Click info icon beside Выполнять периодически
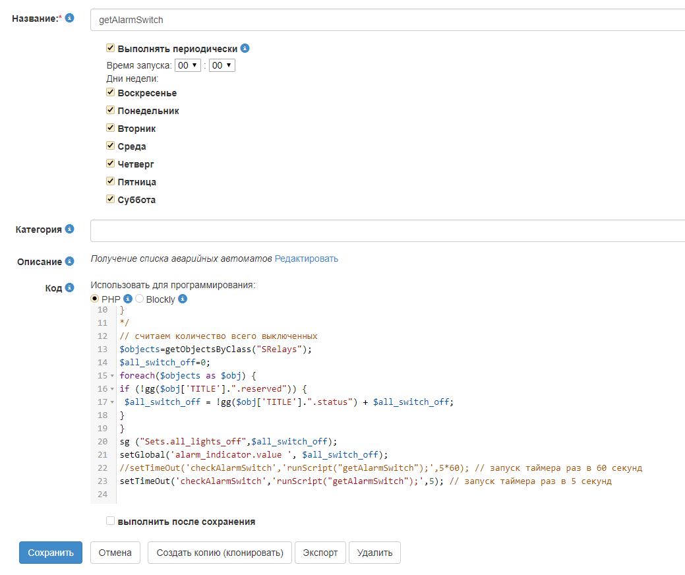685x575 pixels. pos(245,48)
